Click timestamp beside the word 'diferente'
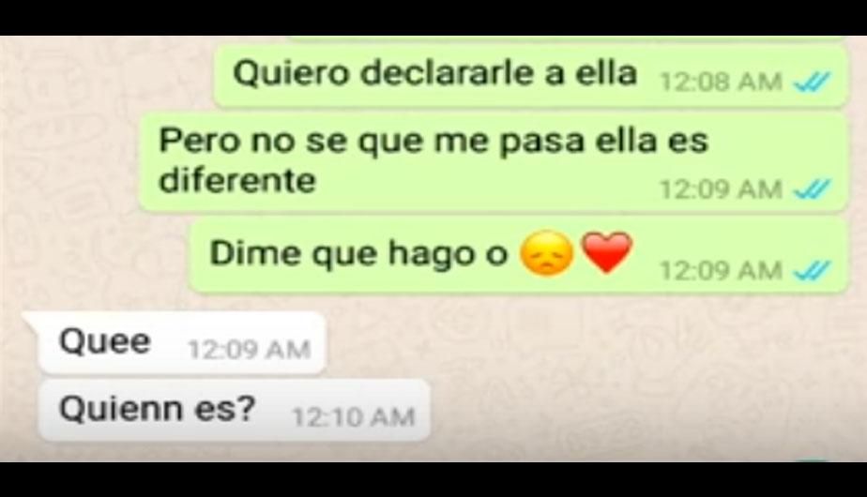The height and width of the screenshot is (497, 867). [x=721, y=189]
